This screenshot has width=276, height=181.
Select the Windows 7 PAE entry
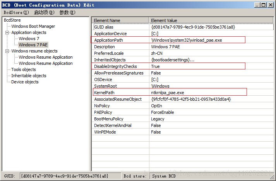coord(33,45)
